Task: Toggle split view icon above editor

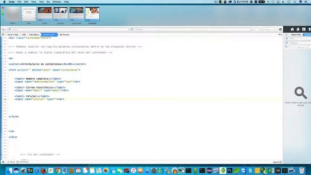Action: click(280, 35)
